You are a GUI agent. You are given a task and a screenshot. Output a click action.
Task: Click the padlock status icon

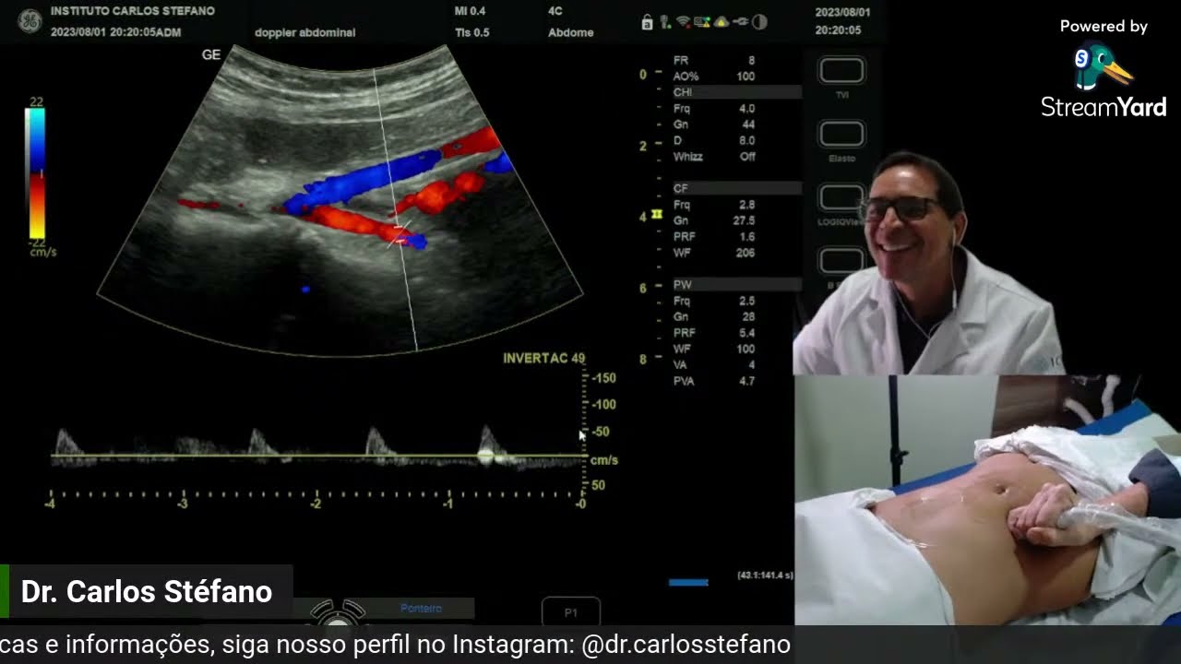[x=648, y=22]
